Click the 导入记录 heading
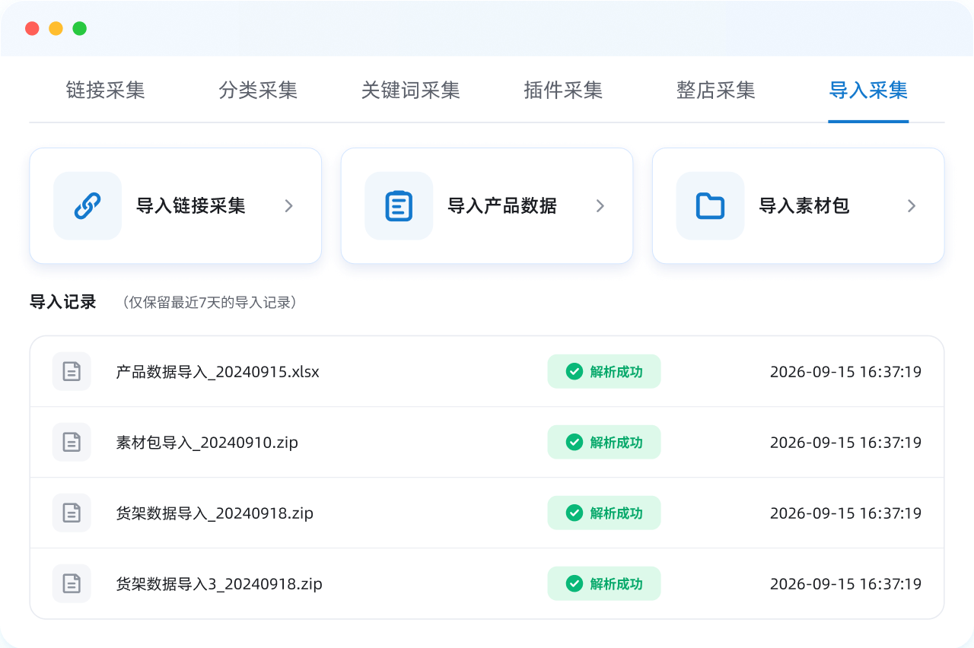Screen dimensions: 974x648 [63, 302]
